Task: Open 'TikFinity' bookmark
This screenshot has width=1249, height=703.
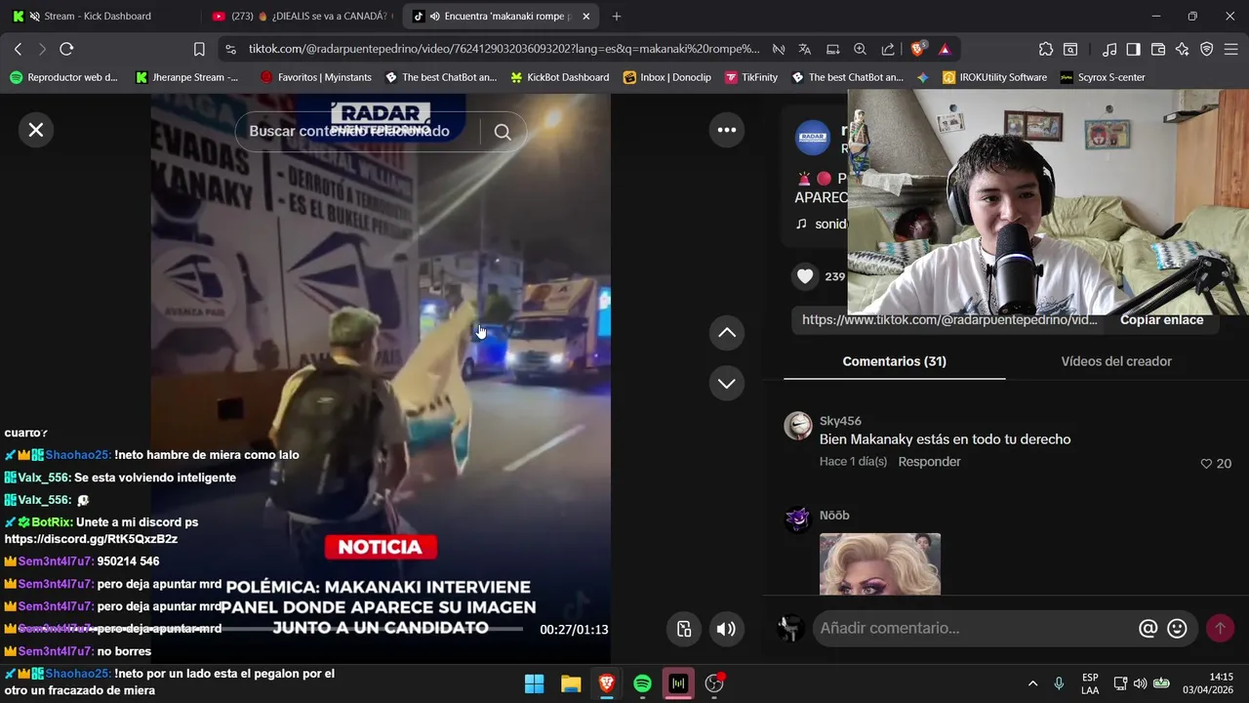Action: point(751,77)
